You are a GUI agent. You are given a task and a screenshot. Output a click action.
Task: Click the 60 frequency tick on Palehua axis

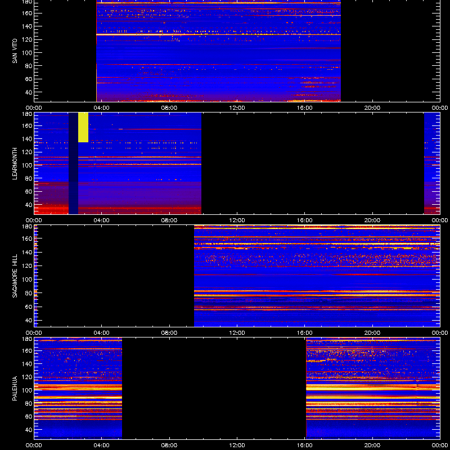tap(29, 416)
